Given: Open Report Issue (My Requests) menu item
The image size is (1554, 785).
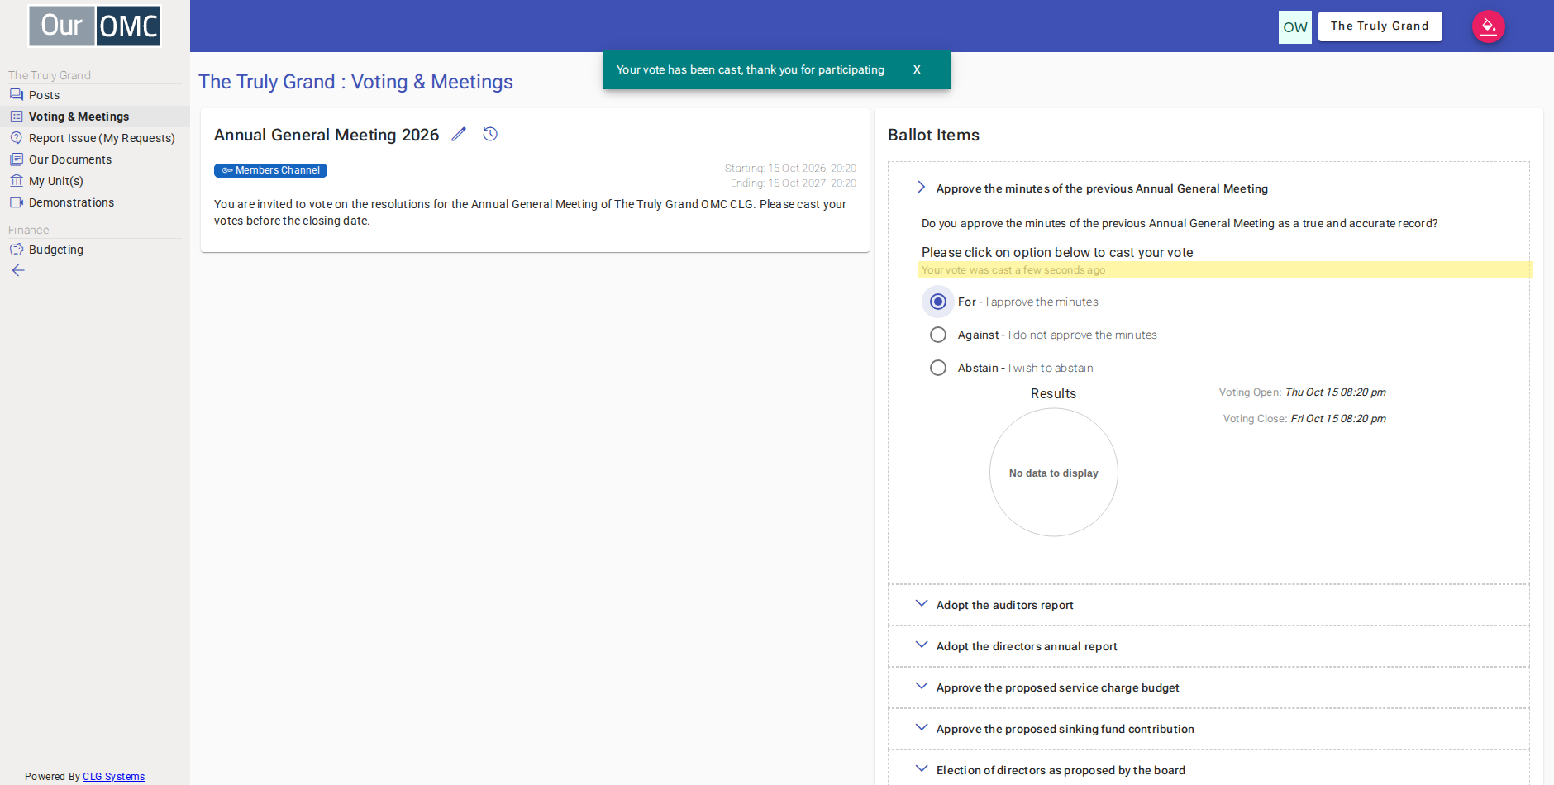Looking at the screenshot, I should click(x=102, y=138).
